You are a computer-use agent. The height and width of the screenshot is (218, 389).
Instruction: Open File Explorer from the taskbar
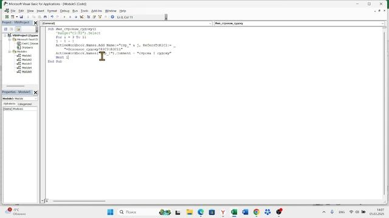click(x=190, y=212)
